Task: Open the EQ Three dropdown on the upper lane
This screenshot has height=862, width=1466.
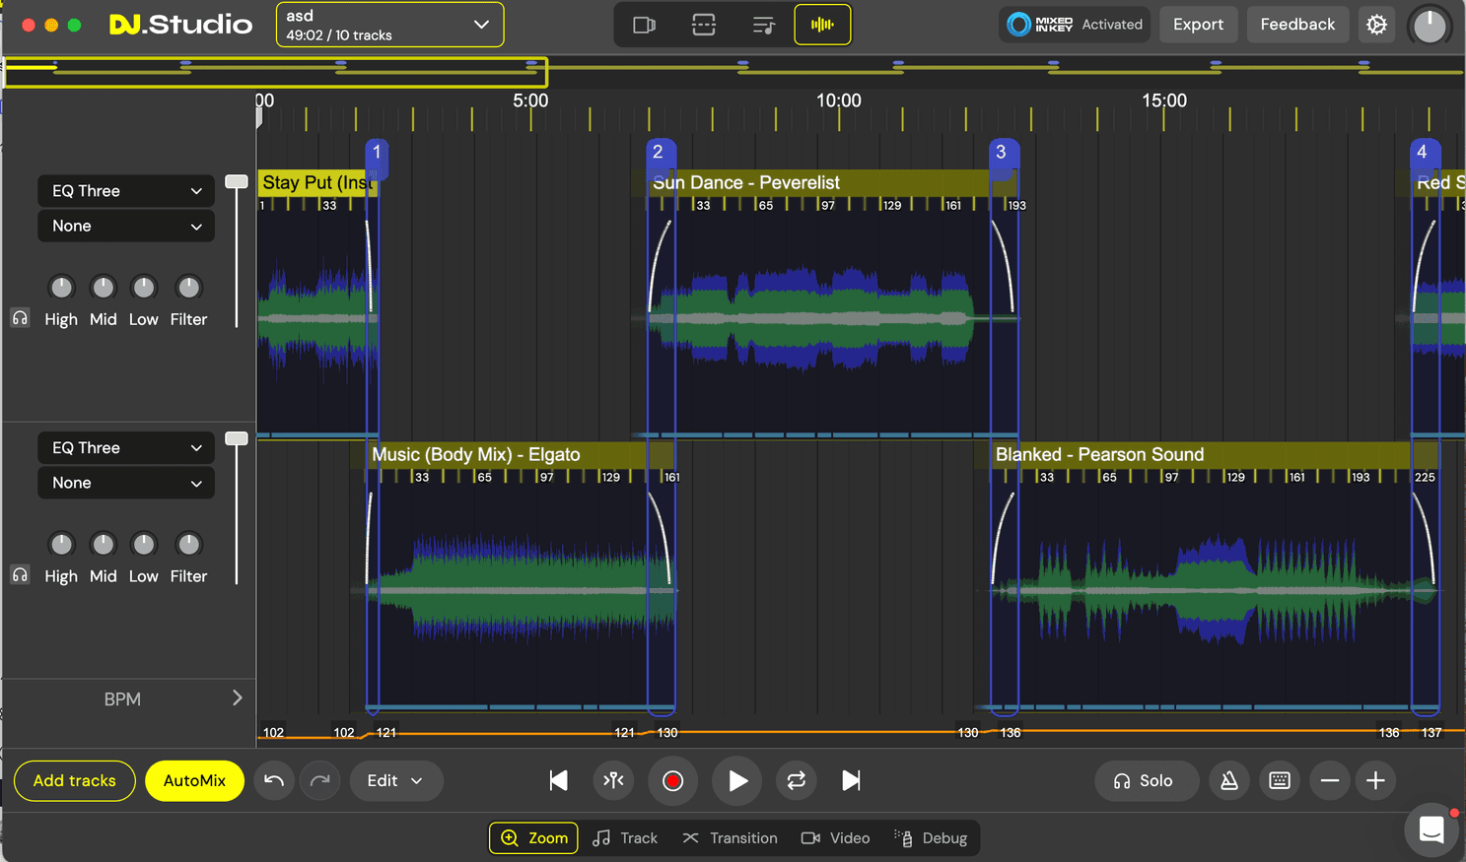Action: coord(126,191)
